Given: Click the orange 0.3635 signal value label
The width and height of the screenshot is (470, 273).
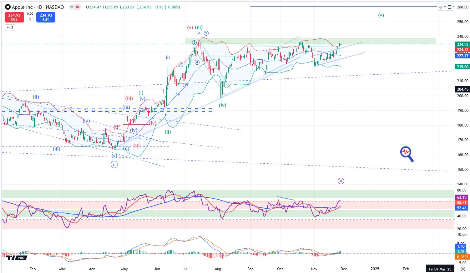Looking at the screenshot, I should point(462,257).
